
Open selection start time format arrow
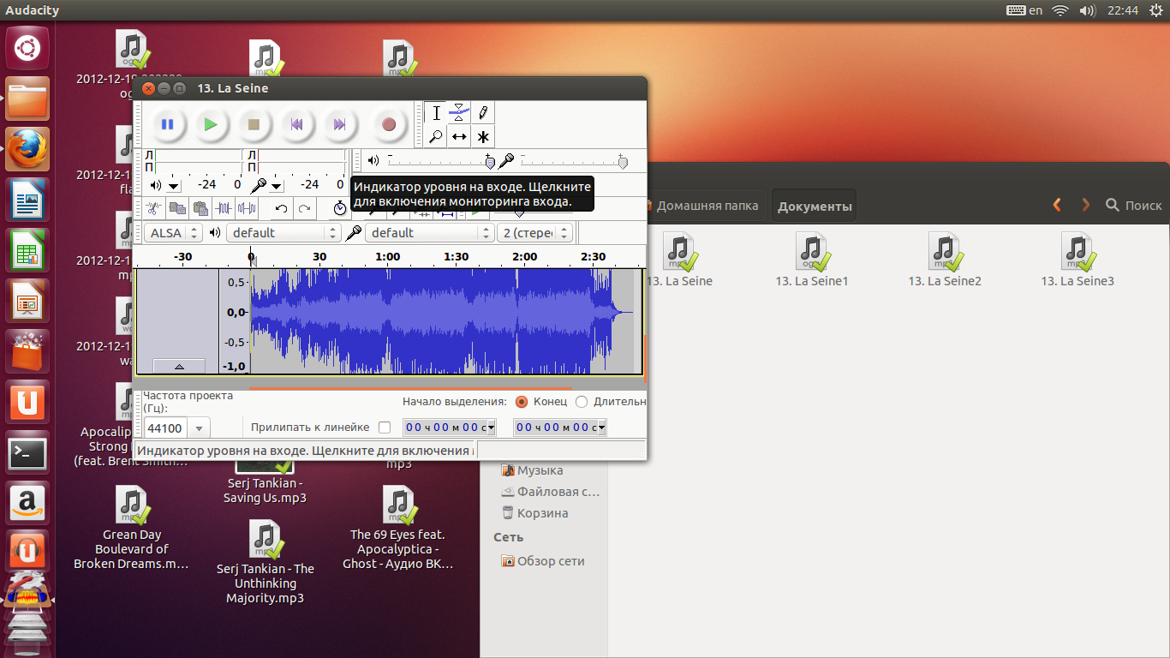tap(492, 427)
